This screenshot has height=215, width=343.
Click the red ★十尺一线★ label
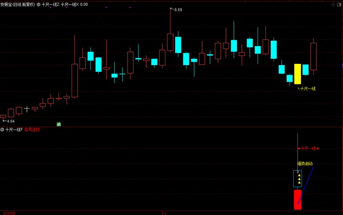pos(308,148)
